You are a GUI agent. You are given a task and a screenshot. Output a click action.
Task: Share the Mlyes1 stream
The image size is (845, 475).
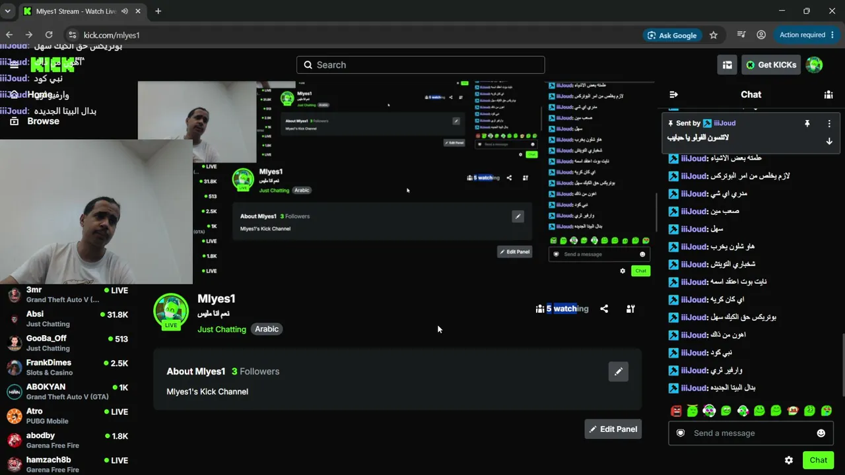click(x=604, y=309)
